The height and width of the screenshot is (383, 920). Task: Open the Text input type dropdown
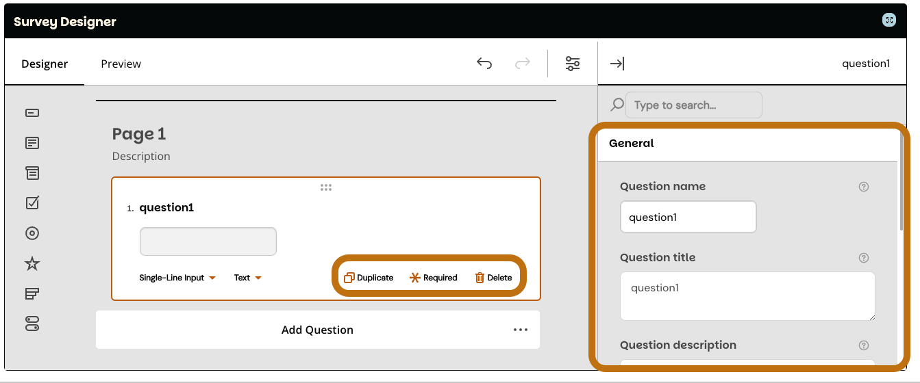tap(247, 278)
